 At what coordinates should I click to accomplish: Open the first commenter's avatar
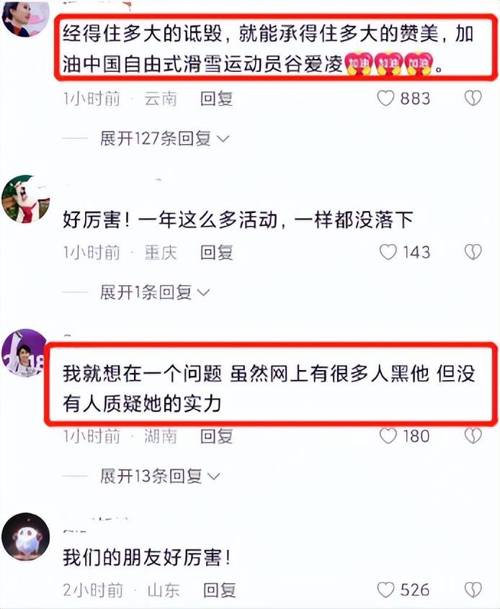(x=26, y=17)
